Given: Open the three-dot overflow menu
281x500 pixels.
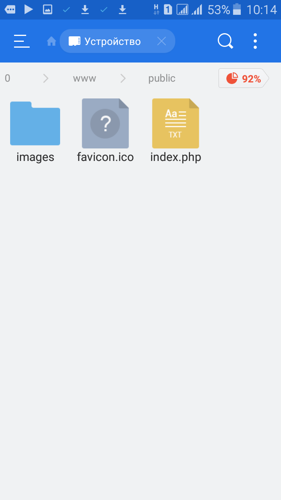Looking at the screenshot, I should tap(255, 41).
